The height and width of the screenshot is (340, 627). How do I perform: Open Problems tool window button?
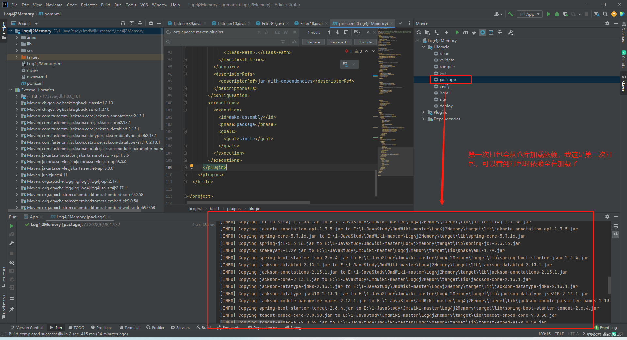point(102,328)
